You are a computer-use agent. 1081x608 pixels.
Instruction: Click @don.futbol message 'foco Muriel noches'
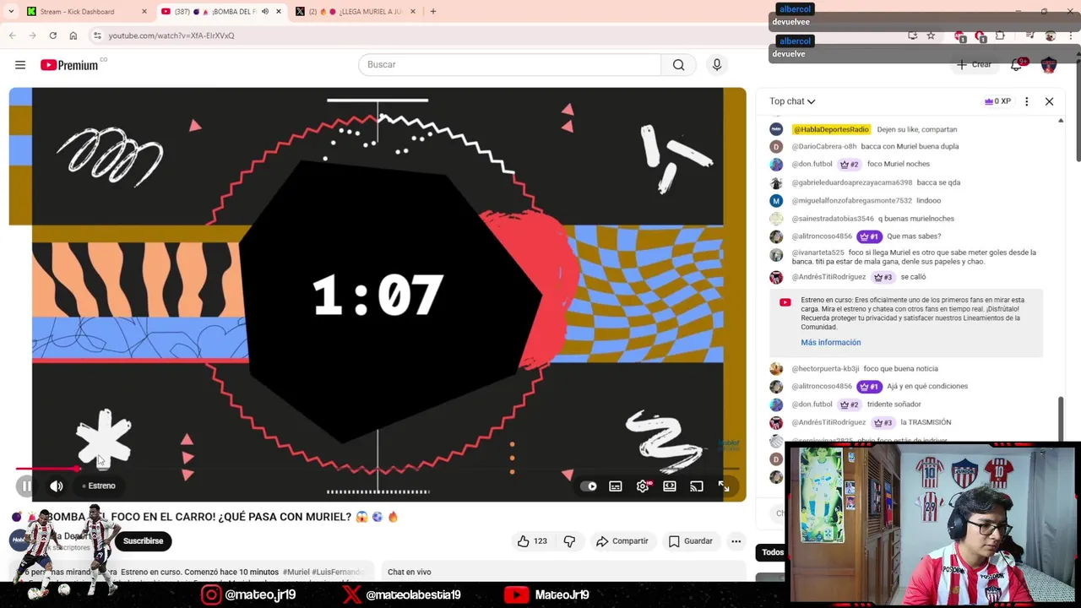point(898,165)
